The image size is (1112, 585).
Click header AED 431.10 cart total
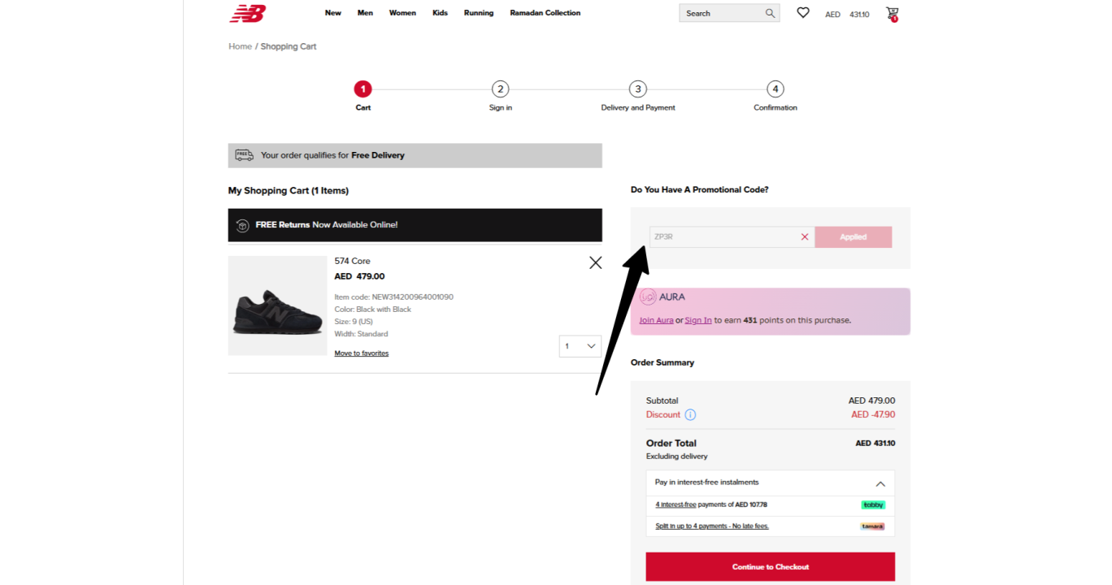click(x=847, y=15)
